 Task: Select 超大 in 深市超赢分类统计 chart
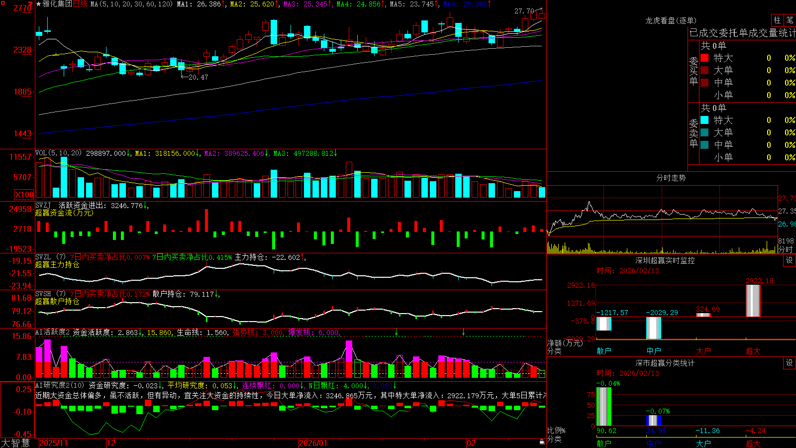753,444
